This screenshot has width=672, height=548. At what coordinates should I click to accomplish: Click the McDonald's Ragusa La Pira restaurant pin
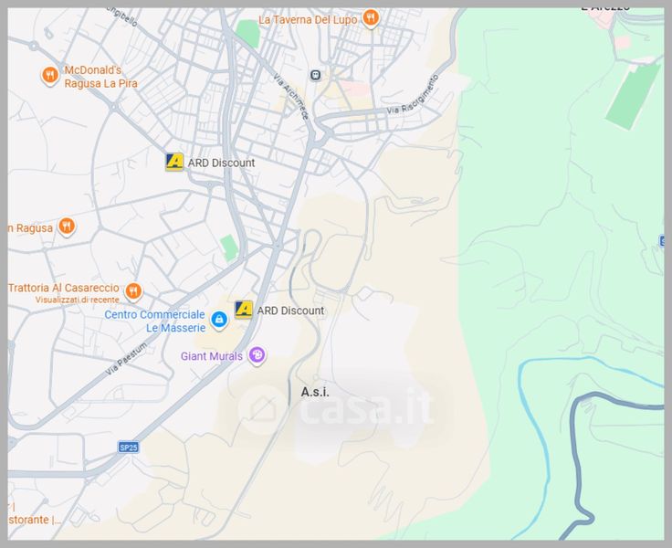[50, 75]
